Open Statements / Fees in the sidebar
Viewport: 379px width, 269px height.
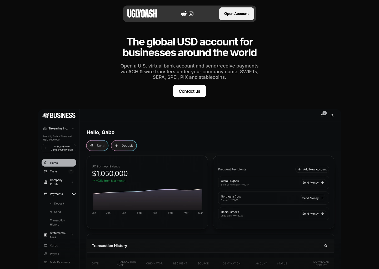click(x=58, y=235)
